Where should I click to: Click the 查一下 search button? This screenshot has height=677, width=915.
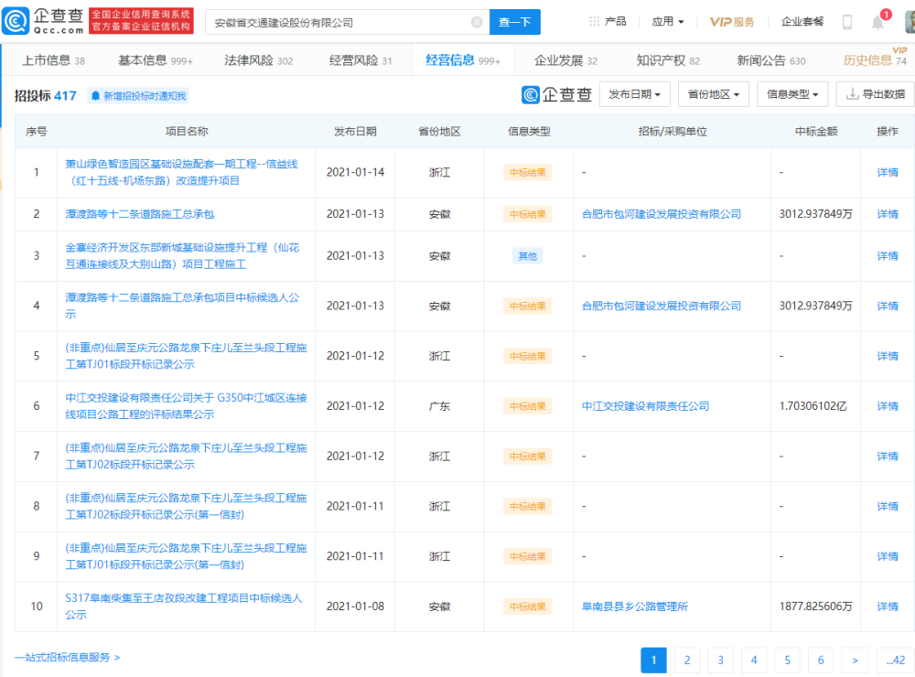pyautogui.click(x=514, y=22)
